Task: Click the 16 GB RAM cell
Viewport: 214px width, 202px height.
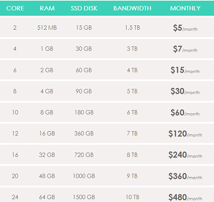Action: (x=47, y=134)
